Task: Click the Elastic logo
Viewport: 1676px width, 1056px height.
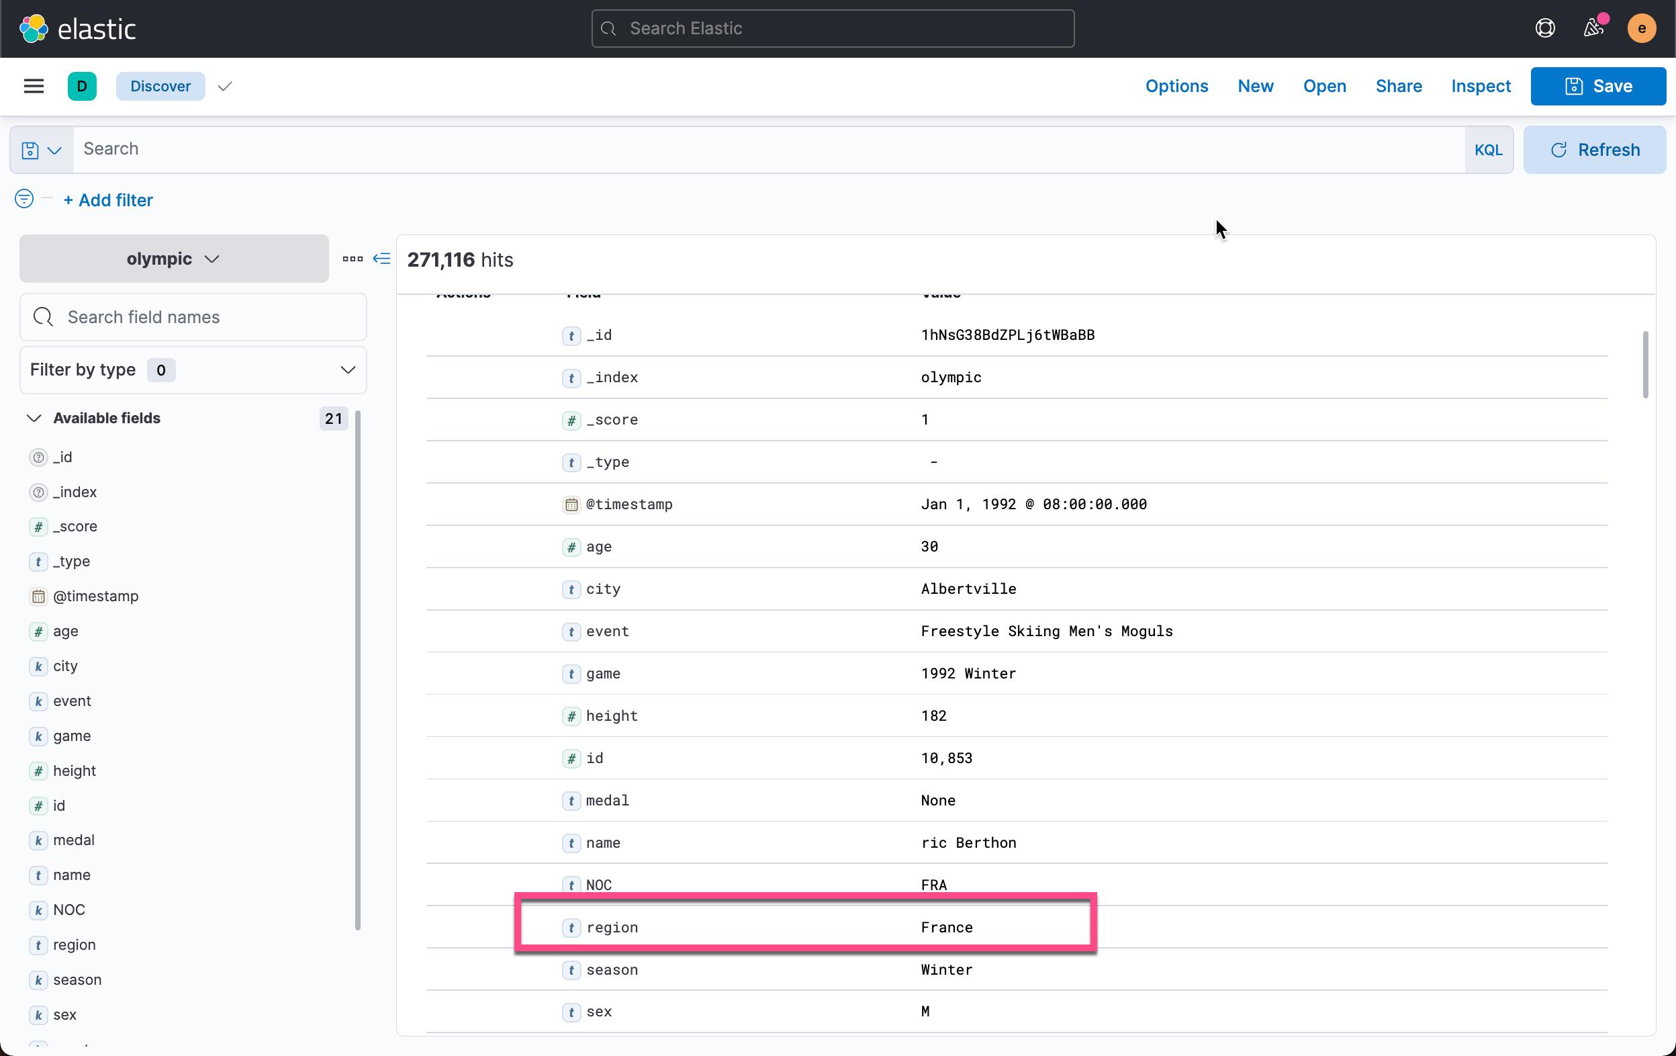Action: point(77,28)
